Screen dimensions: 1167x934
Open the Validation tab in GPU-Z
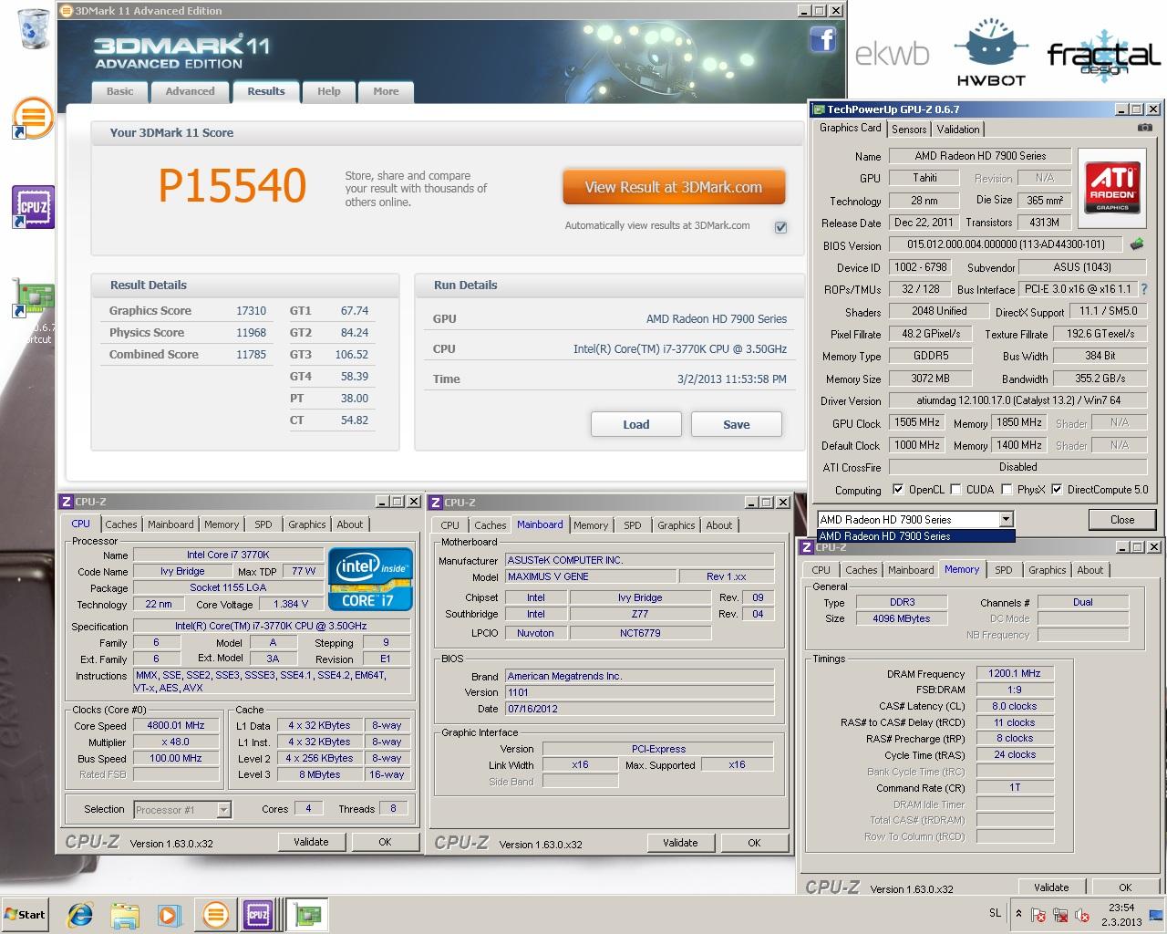pyautogui.click(x=958, y=130)
